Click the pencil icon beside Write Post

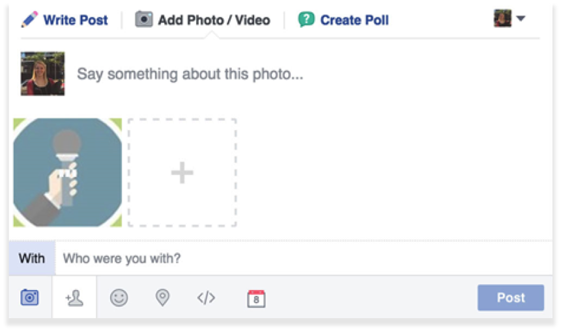tap(29, 20)
